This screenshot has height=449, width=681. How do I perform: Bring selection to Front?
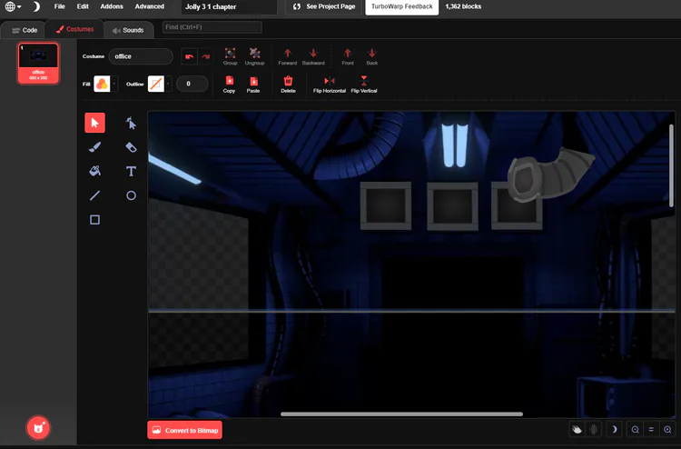(348, 56)
